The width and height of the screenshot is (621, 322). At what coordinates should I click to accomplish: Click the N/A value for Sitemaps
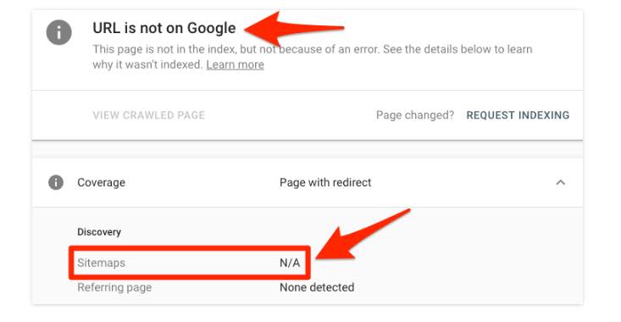coord(290,263)
